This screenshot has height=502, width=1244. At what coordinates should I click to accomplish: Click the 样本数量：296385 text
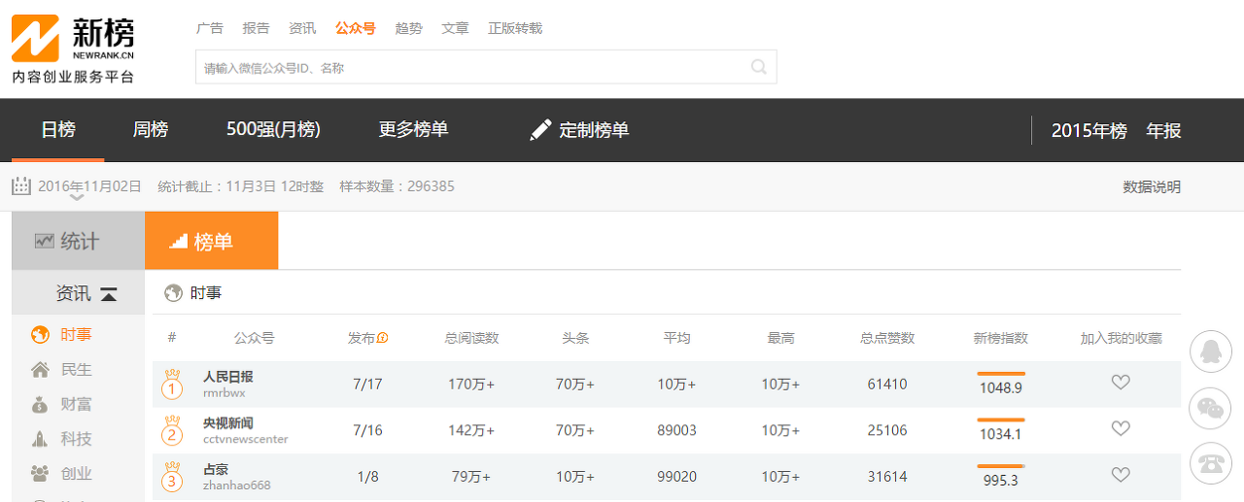point(397,186)
